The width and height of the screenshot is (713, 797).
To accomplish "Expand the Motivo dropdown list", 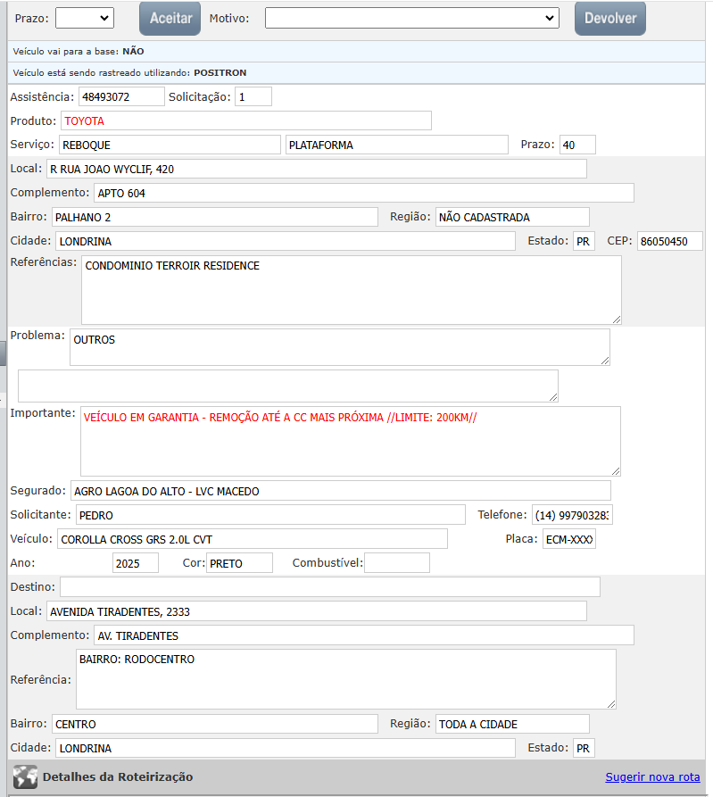I will (x=411, y=18).
